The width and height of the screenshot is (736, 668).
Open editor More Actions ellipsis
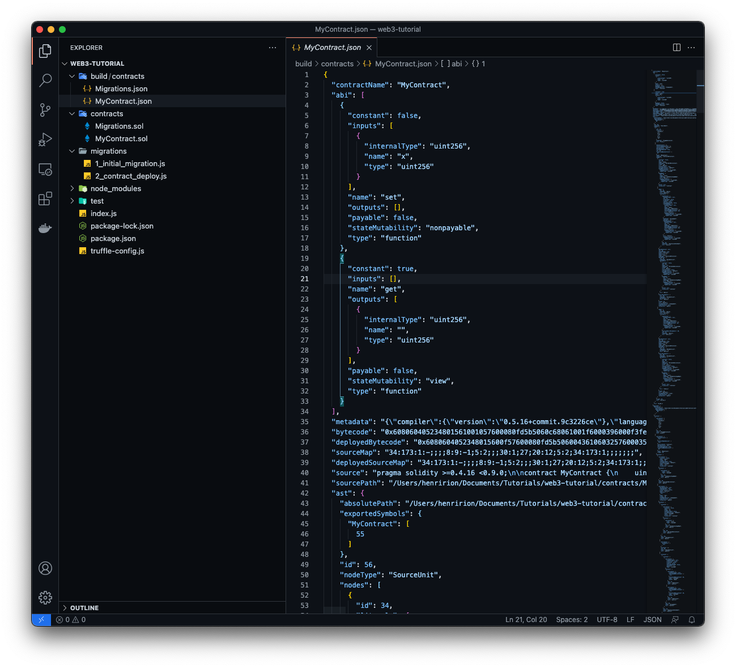point(691,48)
